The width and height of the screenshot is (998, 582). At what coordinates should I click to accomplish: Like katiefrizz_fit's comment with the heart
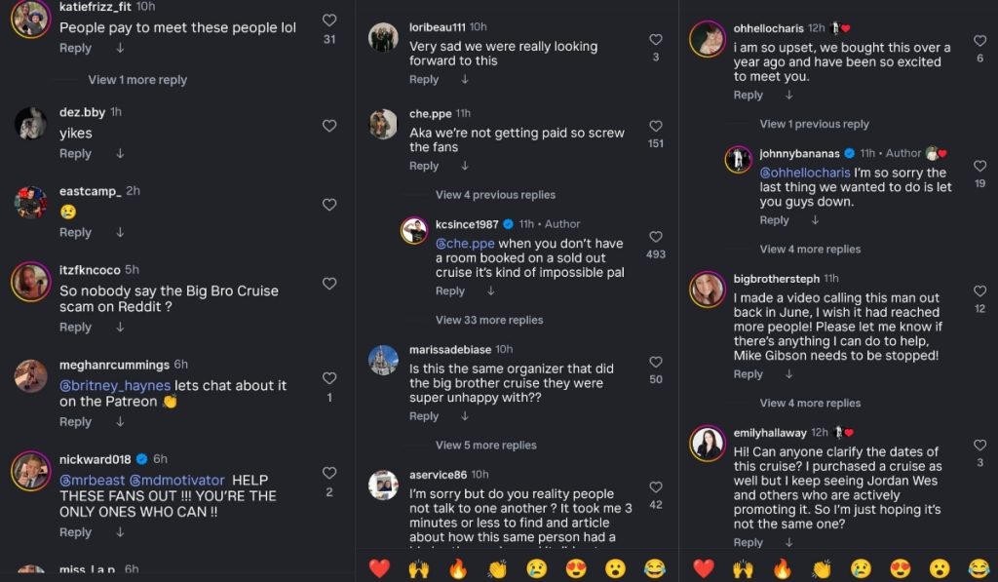(x=329, y=20)
